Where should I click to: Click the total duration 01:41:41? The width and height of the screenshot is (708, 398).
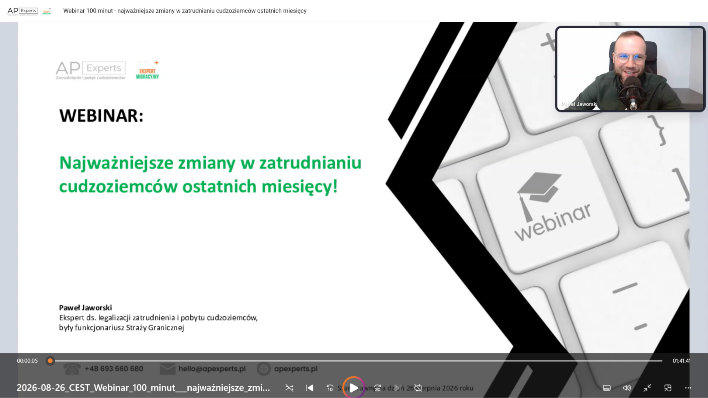click(681, 361)
